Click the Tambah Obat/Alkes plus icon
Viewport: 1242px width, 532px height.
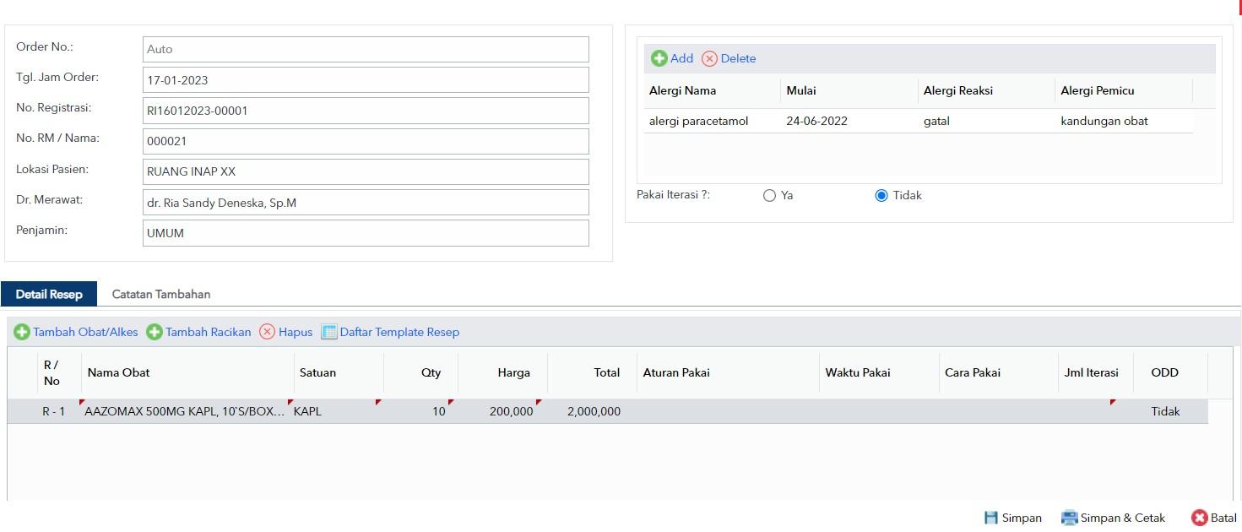click(x=22, y=332)
